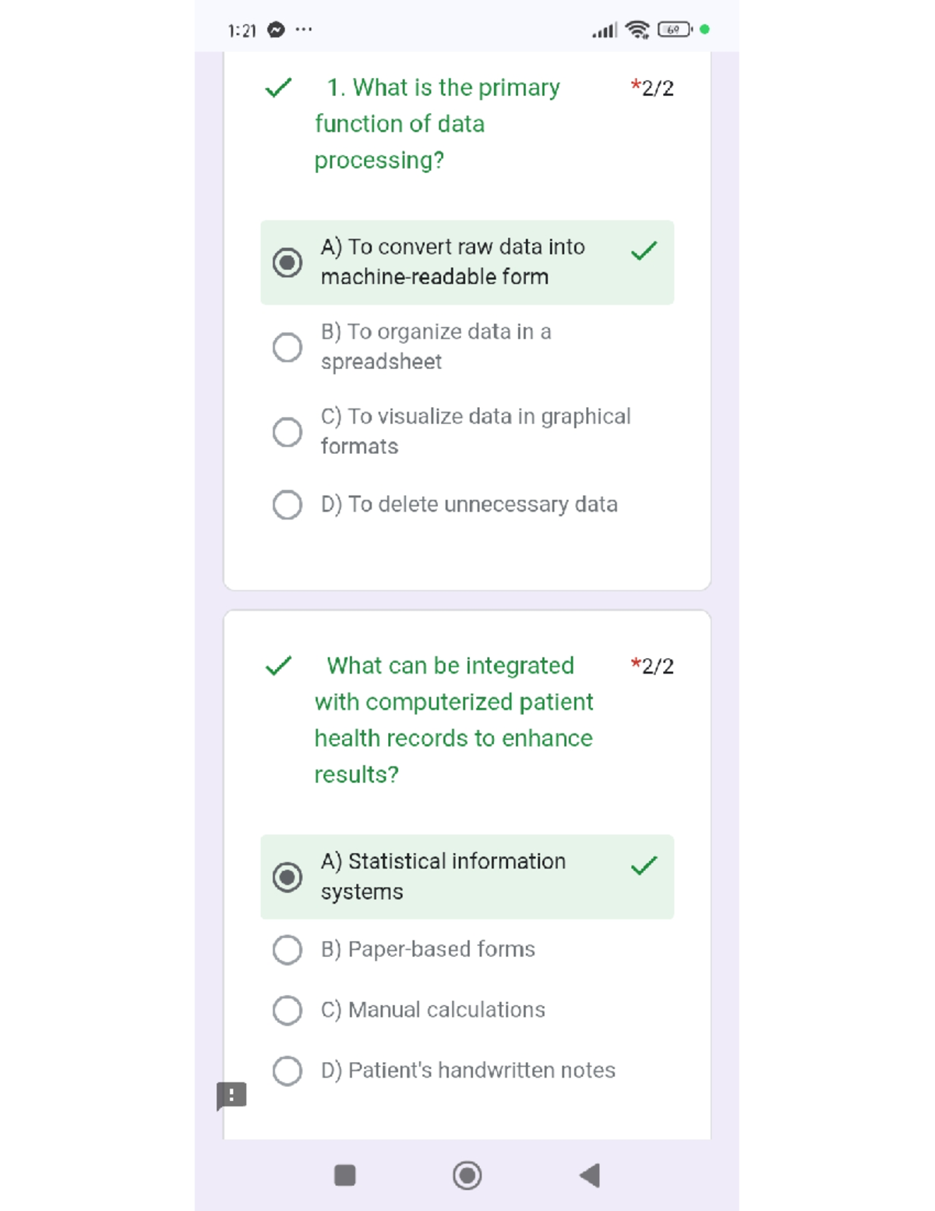This screenshot has width=935, height=1211.
Task: Choose "B) Paper-based forms" radio button
Action: pos(288,950)
